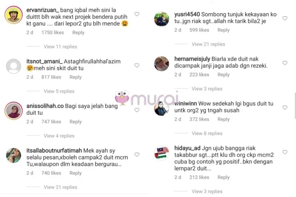
Task: Open hidayu_ad's flag avatar
Action: coord(161,153)
